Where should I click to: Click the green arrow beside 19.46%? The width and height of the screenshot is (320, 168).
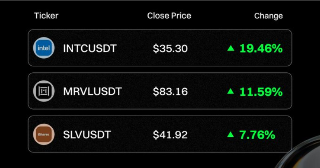(231, 48)
